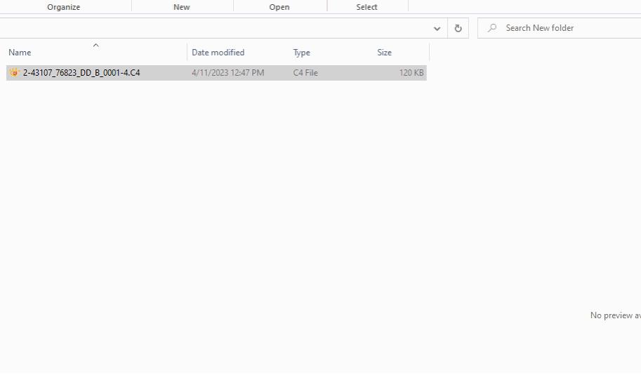Click the Search New folder field
Image resolution: width=641 pixels, height=375 pixels.
click(x=560, y=28)
